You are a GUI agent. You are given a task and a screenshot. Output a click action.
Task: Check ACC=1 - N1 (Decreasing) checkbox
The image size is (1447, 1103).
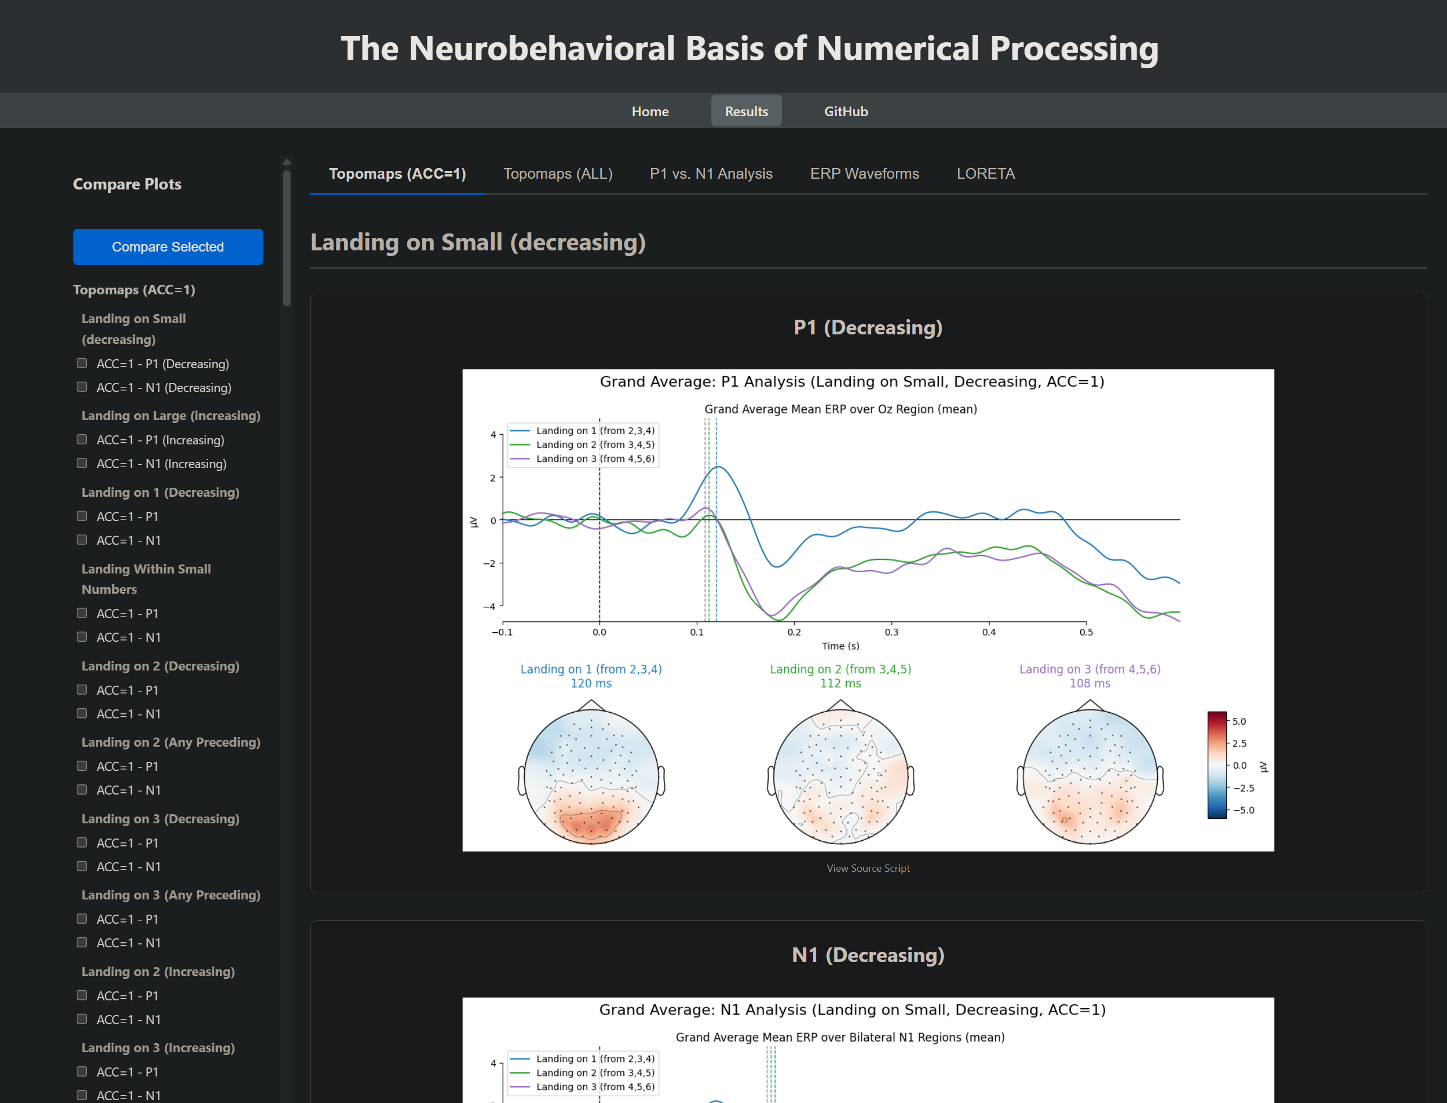click(x=81, y=387)
